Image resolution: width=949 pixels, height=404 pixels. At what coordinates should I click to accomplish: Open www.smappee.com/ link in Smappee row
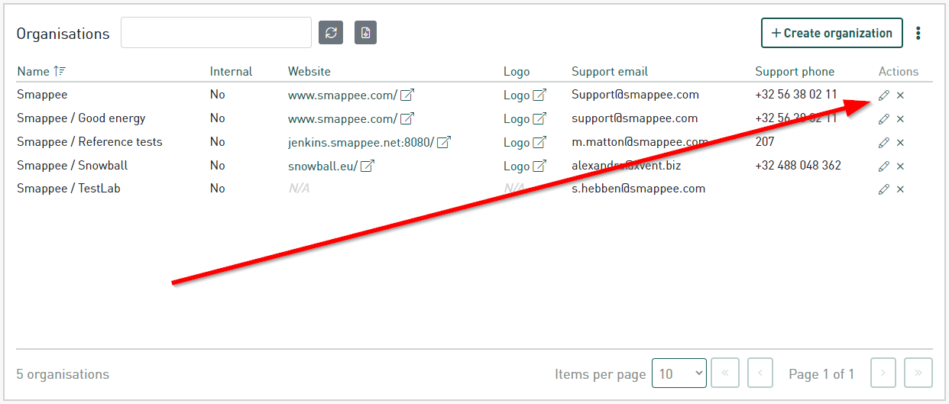(342, 95)
